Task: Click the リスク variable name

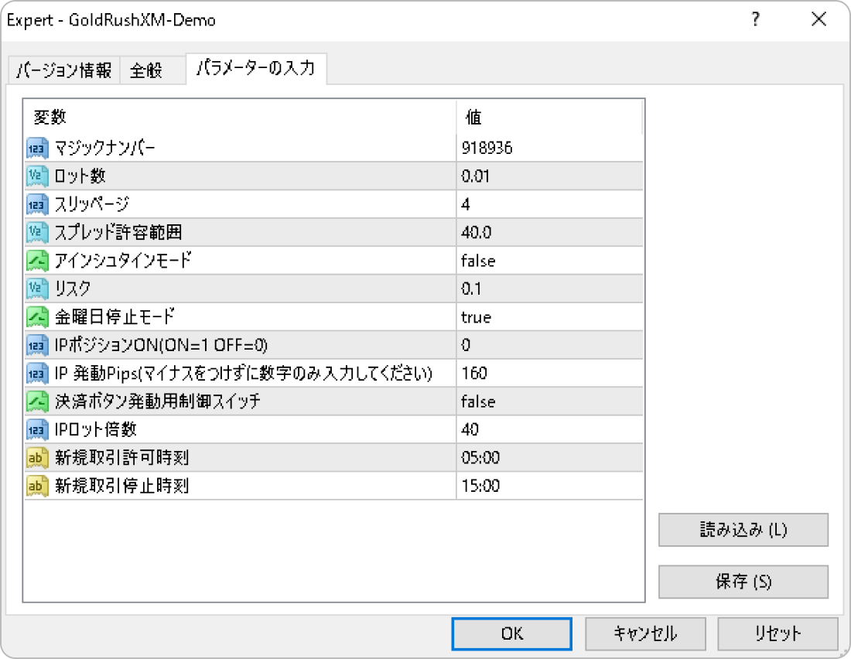Action: (x=72, y=289)
